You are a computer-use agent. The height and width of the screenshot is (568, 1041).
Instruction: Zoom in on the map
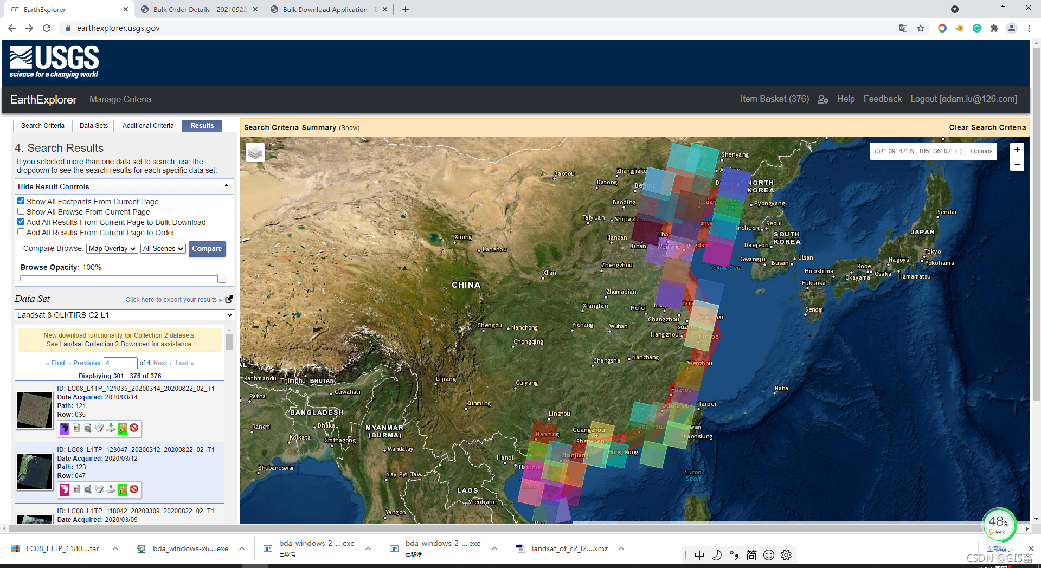[x=1017, y=150]
